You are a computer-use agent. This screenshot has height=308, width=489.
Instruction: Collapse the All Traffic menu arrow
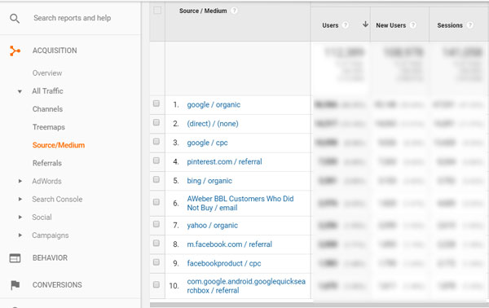click(20, 91)
